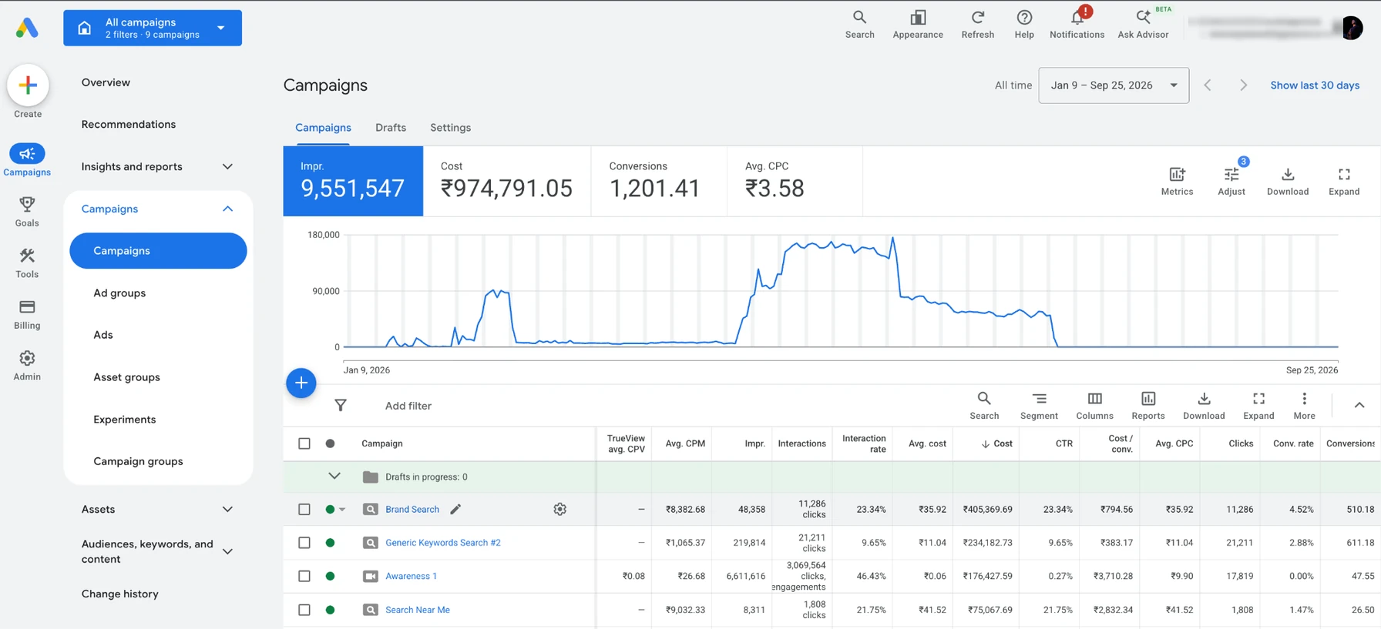Check the Generic Keywords Search #2 checkbox
The height and width of the screenshot is (629, 1381).
304,543
